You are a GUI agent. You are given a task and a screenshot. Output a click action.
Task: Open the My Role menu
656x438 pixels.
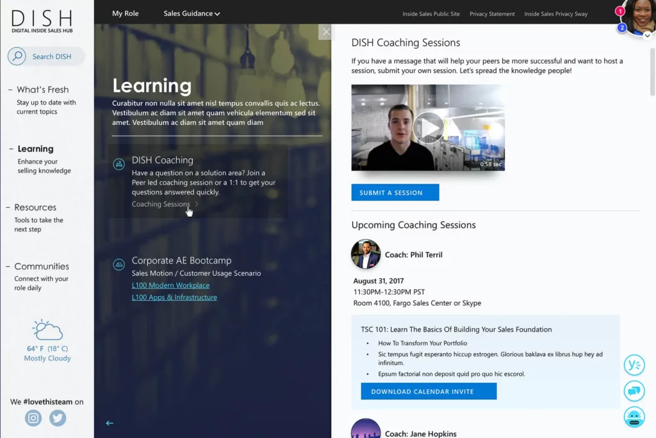coord(125,13)
